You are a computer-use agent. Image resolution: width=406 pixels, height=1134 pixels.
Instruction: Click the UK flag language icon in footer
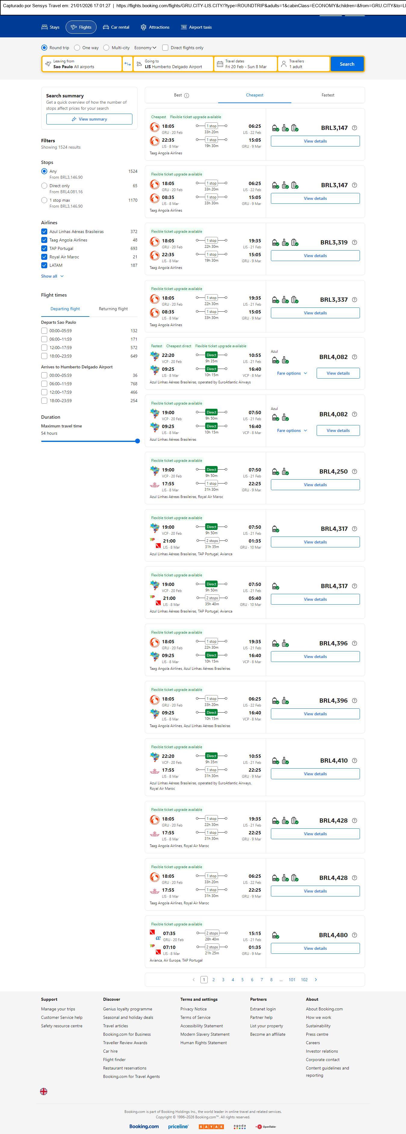[x=44, y=1091]
